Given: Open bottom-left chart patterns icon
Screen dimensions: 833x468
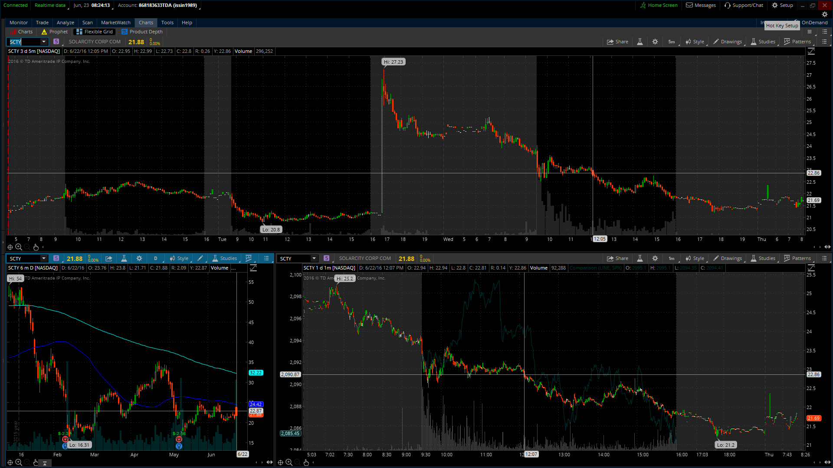Looking at the screenshot, I should coord(249,259).
